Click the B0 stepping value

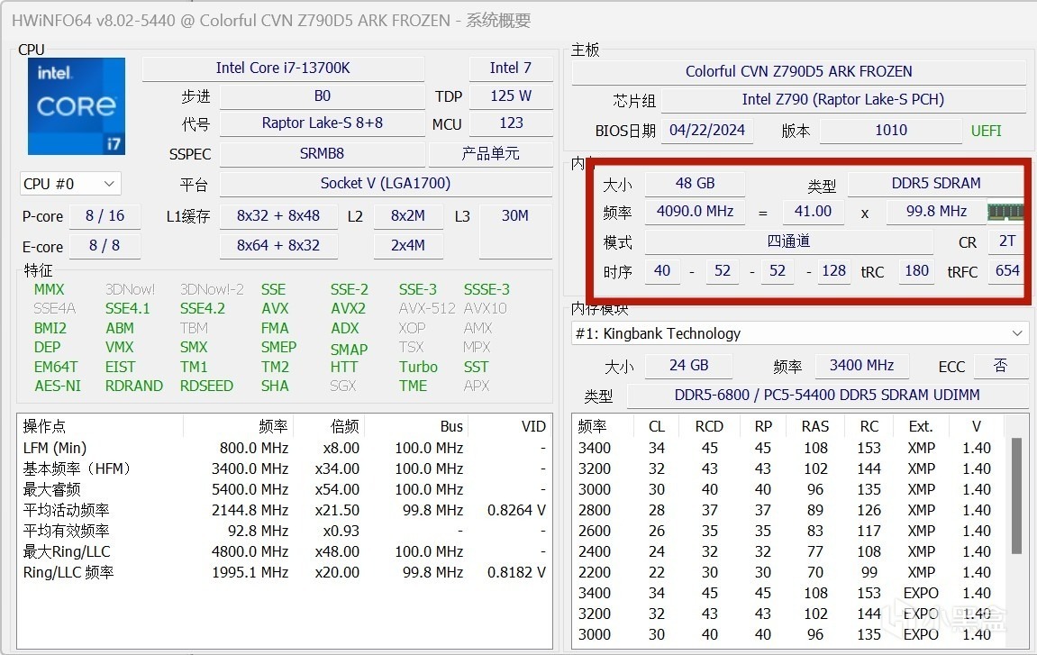pos(322,96)
